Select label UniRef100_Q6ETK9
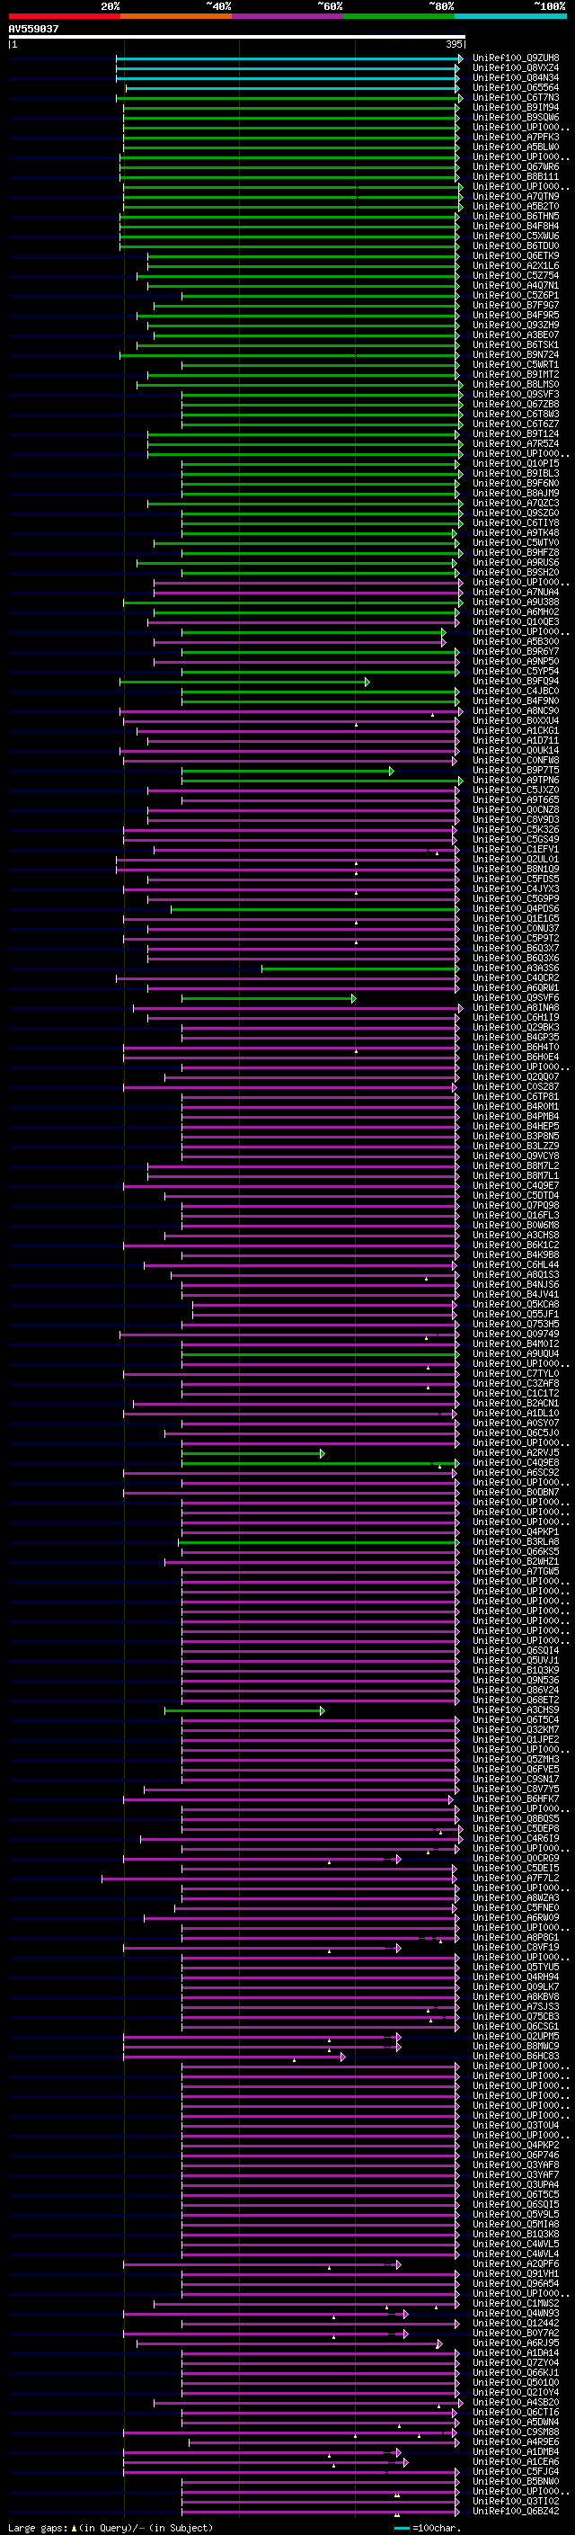The image size is (575, 2535). 516,256
